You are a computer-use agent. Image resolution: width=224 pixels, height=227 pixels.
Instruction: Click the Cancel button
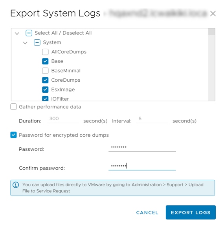pyautogui.click(x=147, y=212)
